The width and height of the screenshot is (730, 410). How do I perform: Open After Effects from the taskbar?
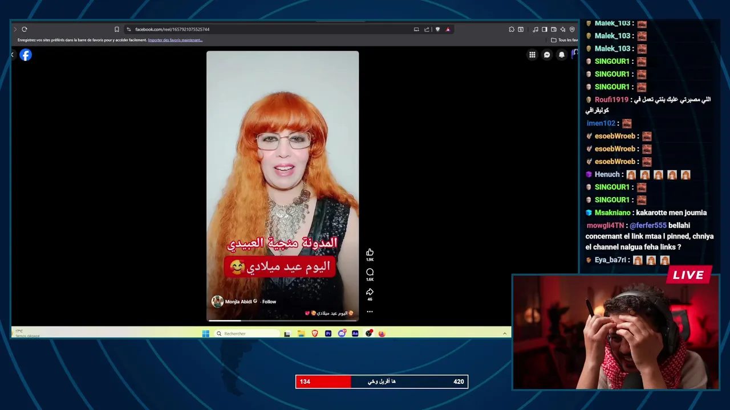(x=355, y=334)
